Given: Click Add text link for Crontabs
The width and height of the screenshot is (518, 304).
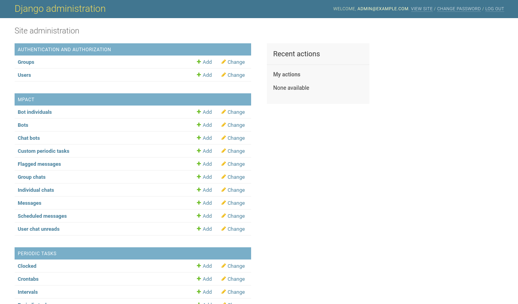Looking at the screenshot, I should coord(207,279).
